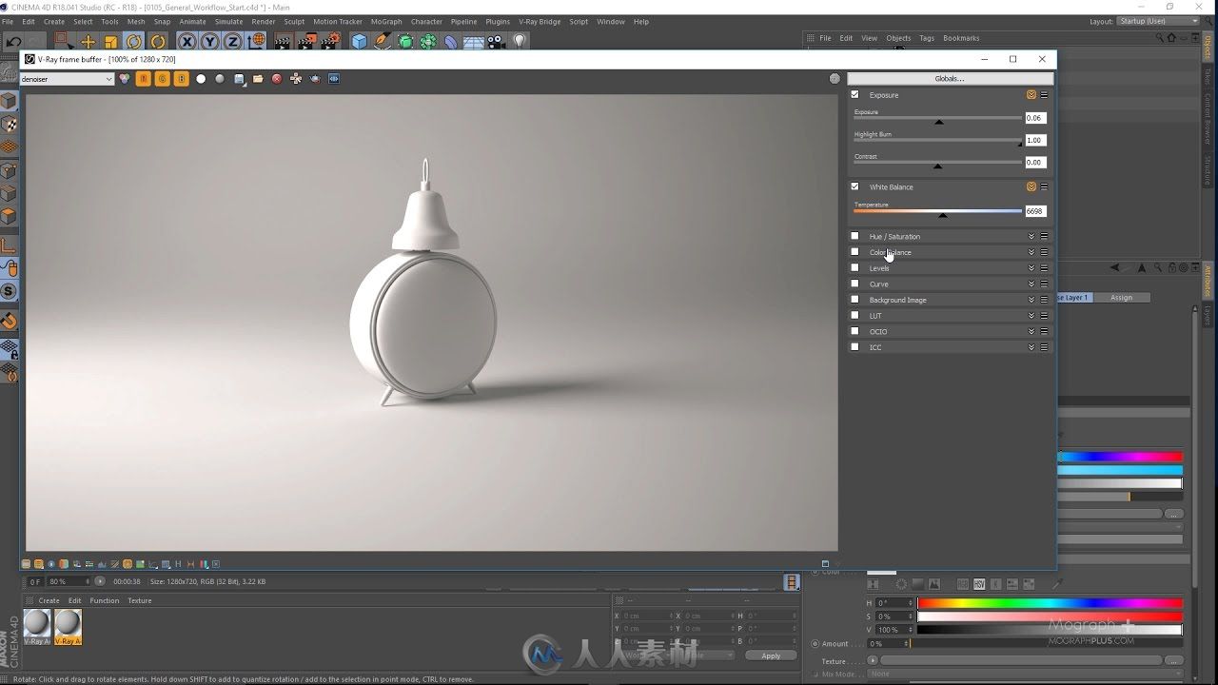Enable the Curve correction checkbox
Viewport: 1218px width, 685px height.
tap(855, 284)
